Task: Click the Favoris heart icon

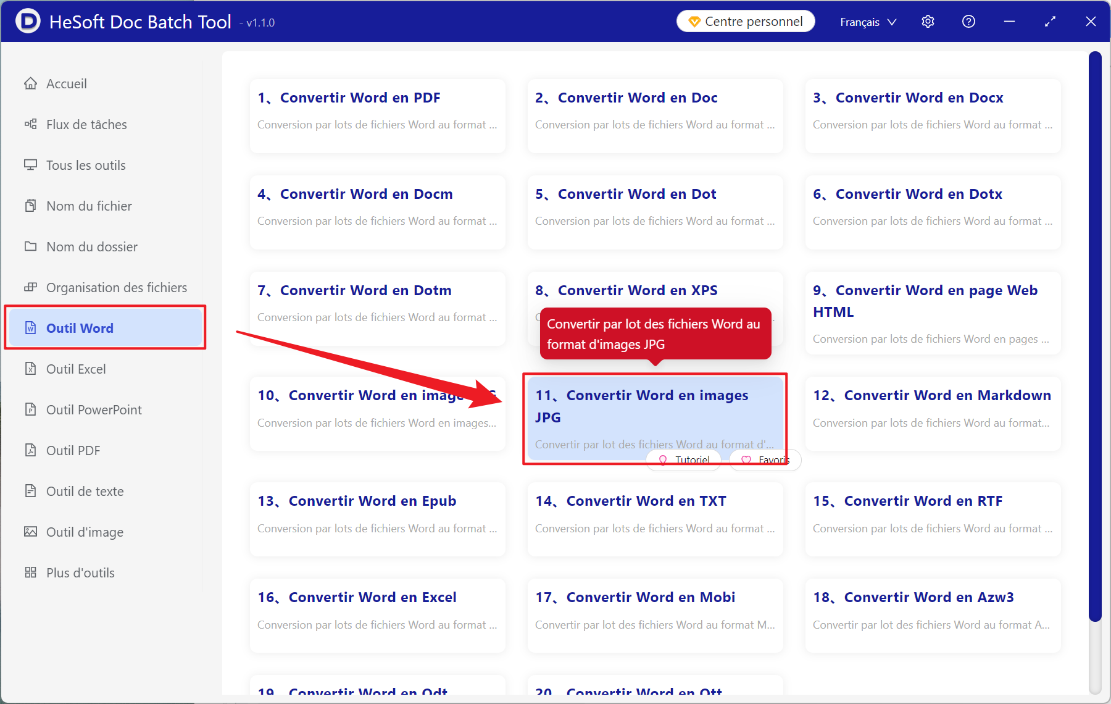Action: click(x=746, y=460)
